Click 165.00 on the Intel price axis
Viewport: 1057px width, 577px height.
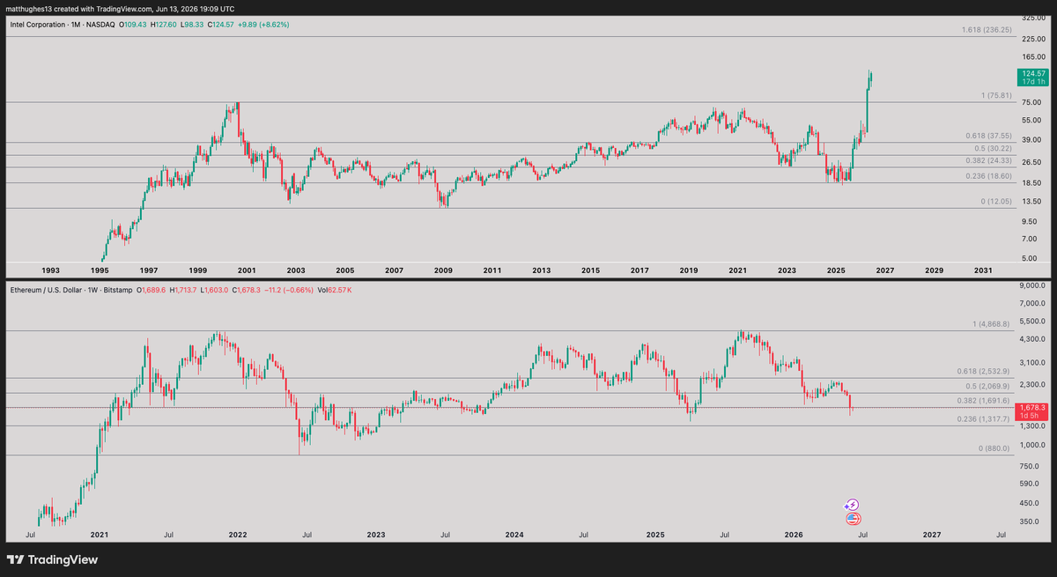click(x=1033, y=56)
